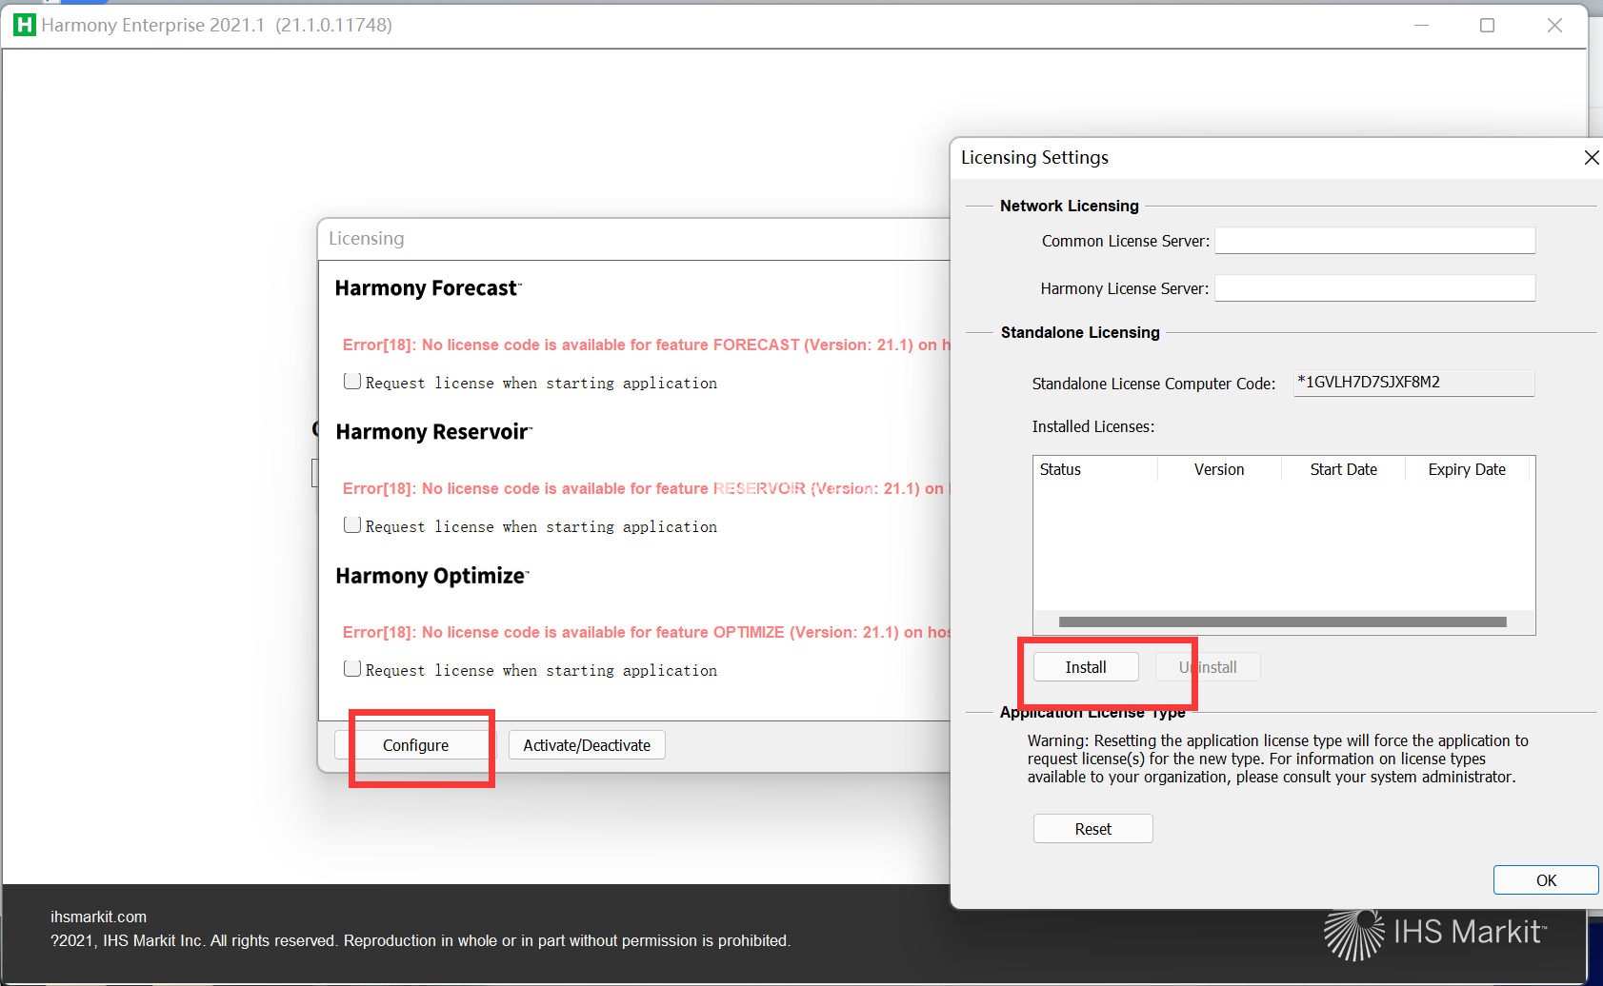Minimize the Harmony Enterprise window

point(1421,25)
